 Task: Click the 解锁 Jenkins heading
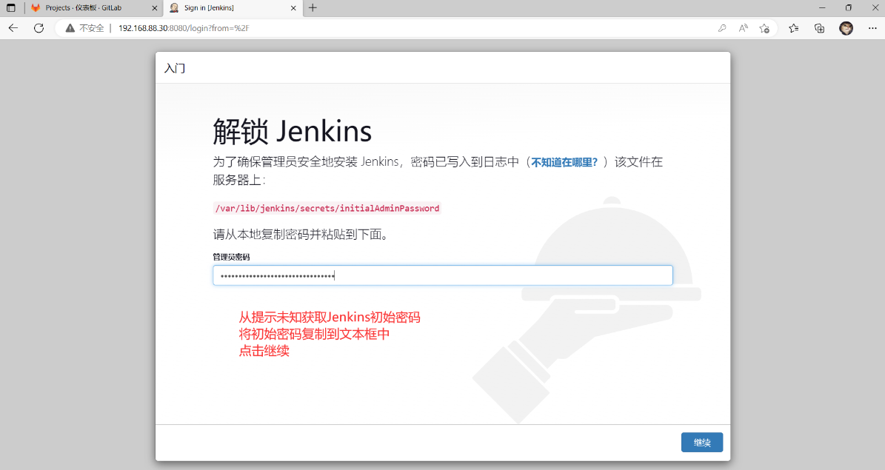click(x=292, y=132)
